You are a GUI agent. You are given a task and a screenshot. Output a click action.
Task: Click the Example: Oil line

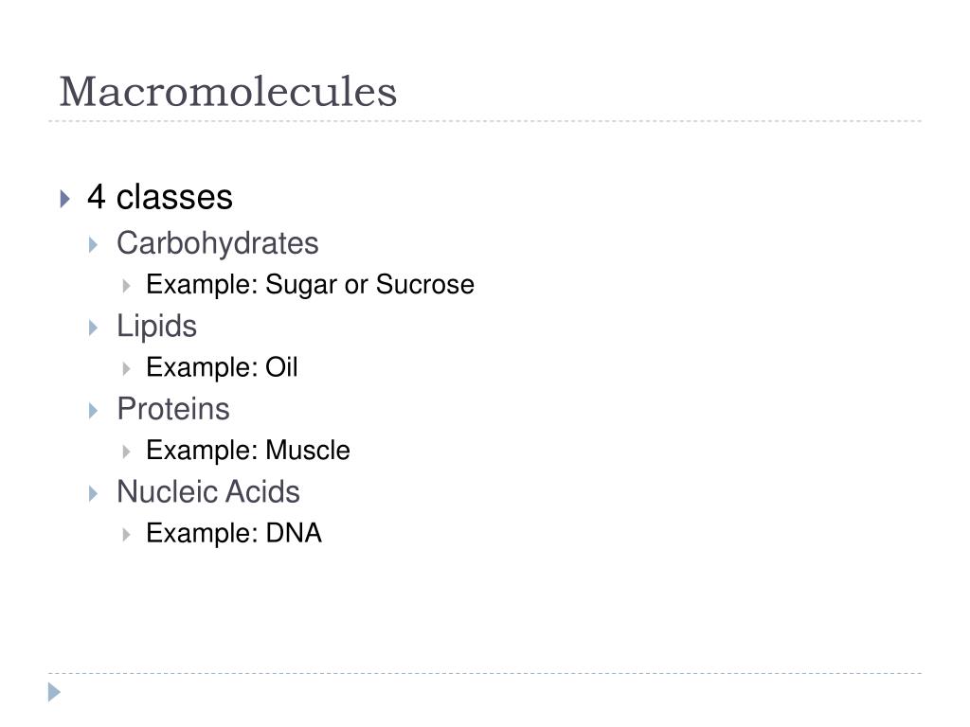pyautogui.click(x=222, y=368)
